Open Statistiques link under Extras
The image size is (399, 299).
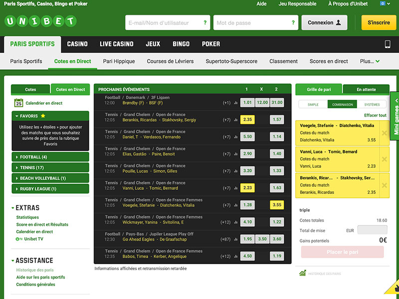tap(27, 217)
